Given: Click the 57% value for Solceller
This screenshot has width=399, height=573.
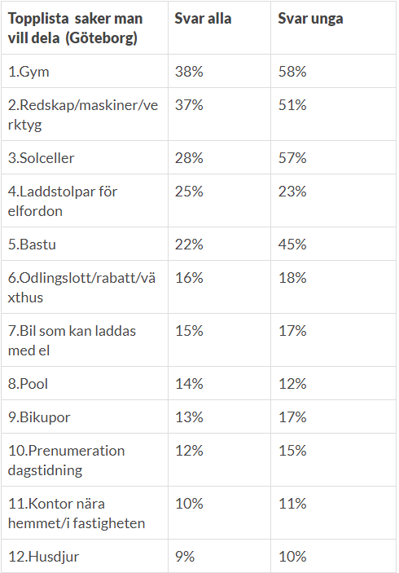Looking at the screenshot, I should 292,158.
